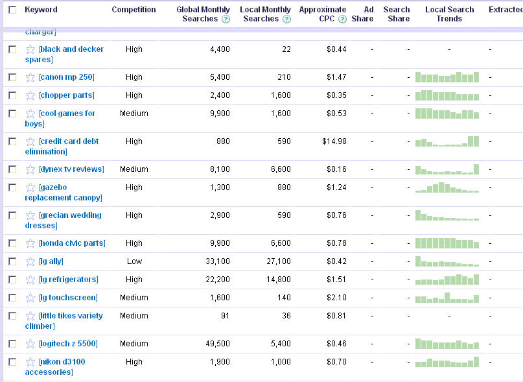Viewport: 523px width, 382px height.
Task: Open the [dynex tv reviews] keyword link
Action: (71, 169)
